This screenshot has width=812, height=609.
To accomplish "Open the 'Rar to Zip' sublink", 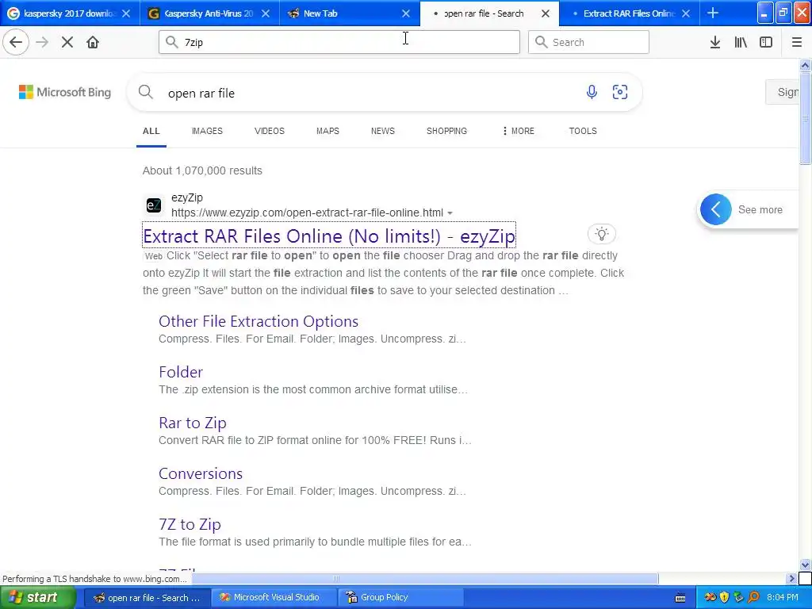I will pyautogui.click(x=193, y=423).
